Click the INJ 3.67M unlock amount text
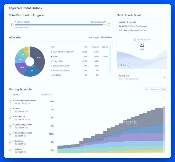This screenshot has height=162, width=175. pos(123,26)
